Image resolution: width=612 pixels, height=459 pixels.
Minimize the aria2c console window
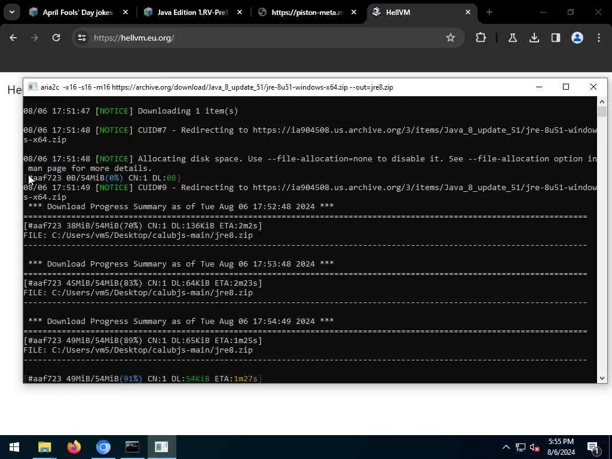pyautogui.click(x=539, y=87)
